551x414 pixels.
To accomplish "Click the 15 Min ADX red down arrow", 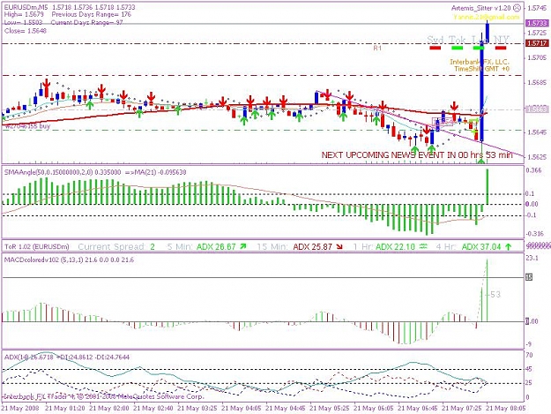I will point(339,247).
